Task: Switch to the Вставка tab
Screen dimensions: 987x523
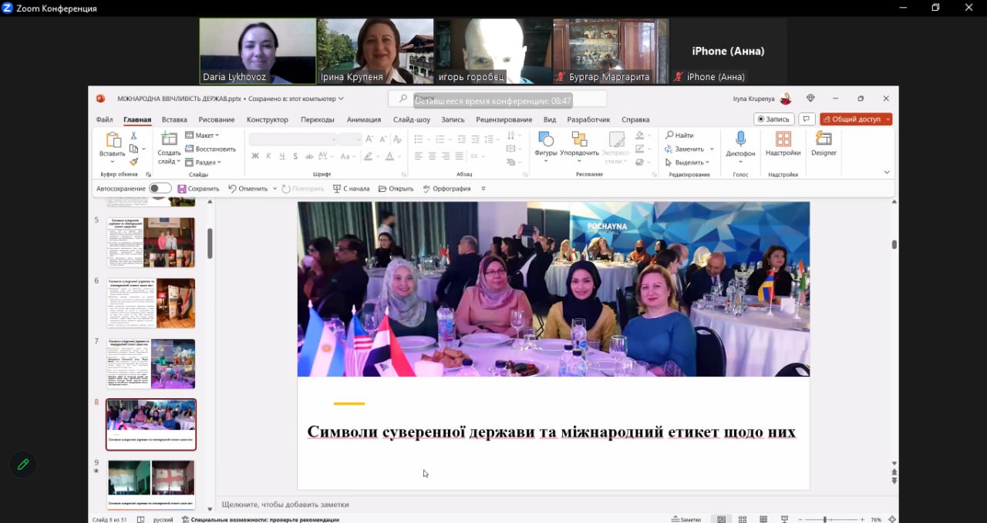Action: point(174,119)
